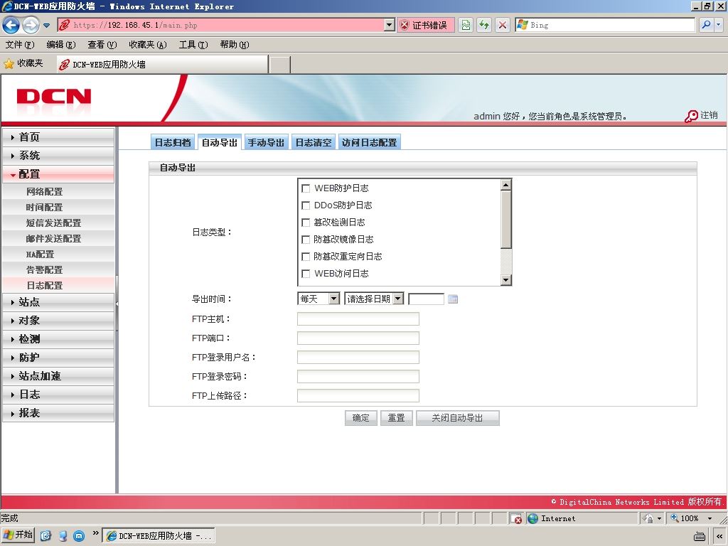Open the 查看 menu
Screen dimensions: 728x546
102,45
